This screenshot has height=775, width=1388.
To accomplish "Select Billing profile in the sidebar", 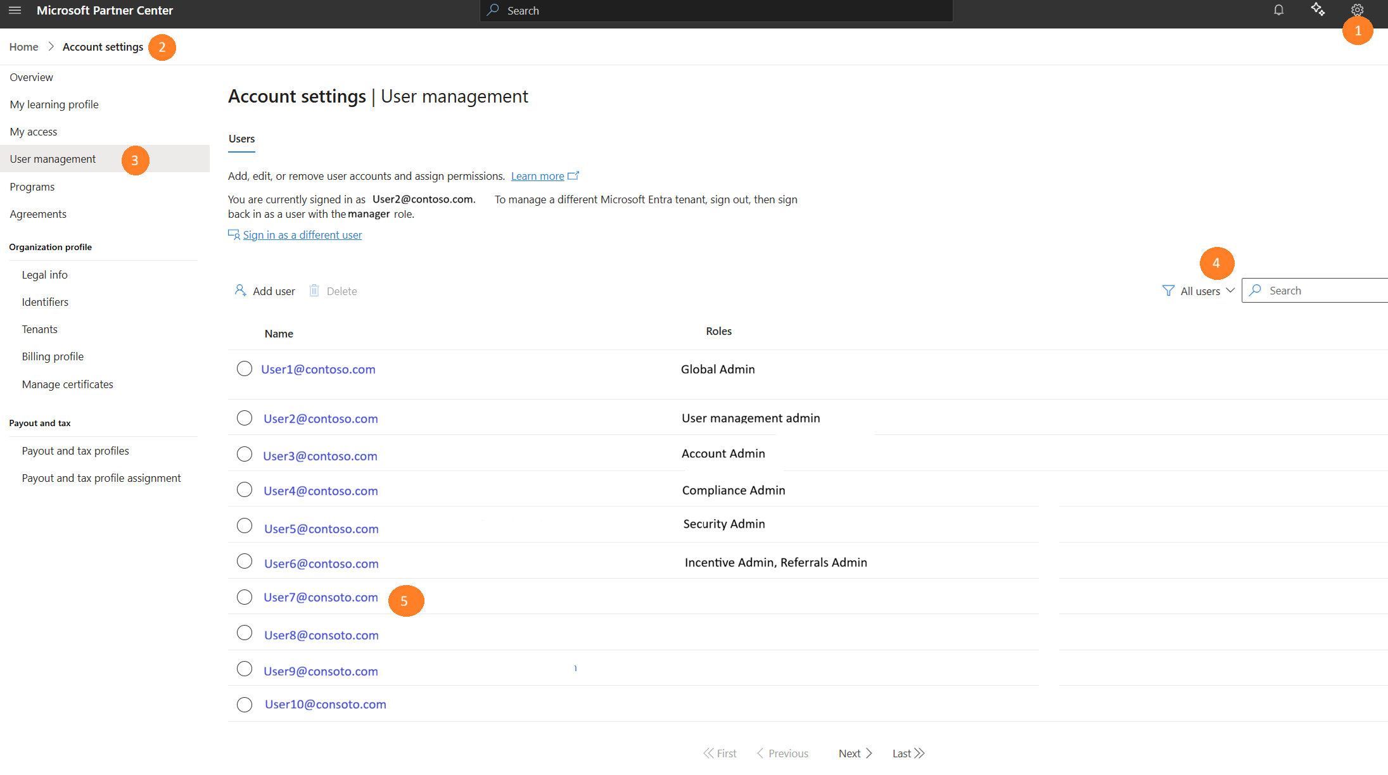I will [53, 356].
